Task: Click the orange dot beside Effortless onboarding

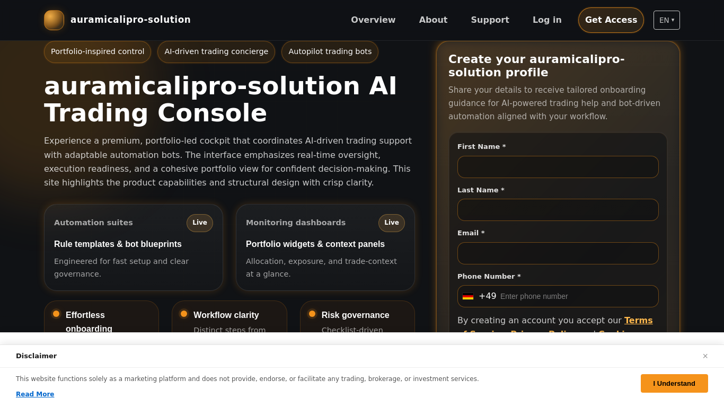Action: click(56, 314)
